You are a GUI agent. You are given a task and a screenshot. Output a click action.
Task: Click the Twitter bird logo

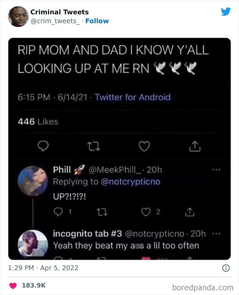click(226, 12)
